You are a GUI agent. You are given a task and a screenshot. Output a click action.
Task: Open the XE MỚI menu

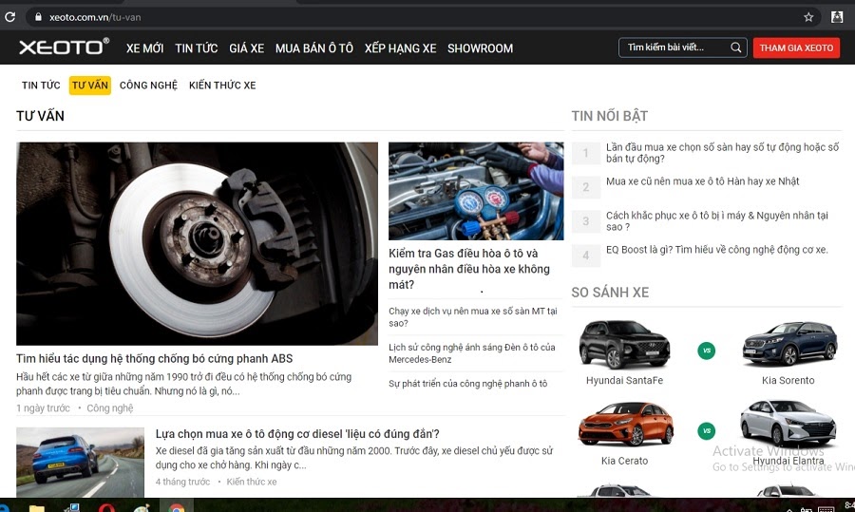click(x=144, y=48)
